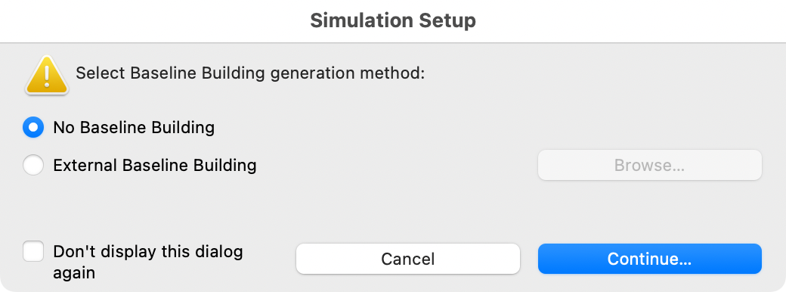Dismiss the dialog with the white Cancel button

pos(407,259)
